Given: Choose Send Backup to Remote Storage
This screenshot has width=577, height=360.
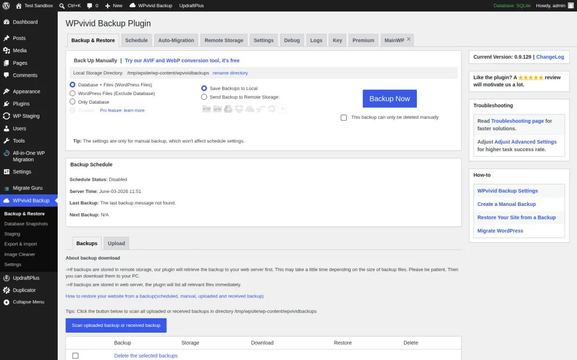Looking at the screenshot, I should pyautogui.click(x=204, y=97).
